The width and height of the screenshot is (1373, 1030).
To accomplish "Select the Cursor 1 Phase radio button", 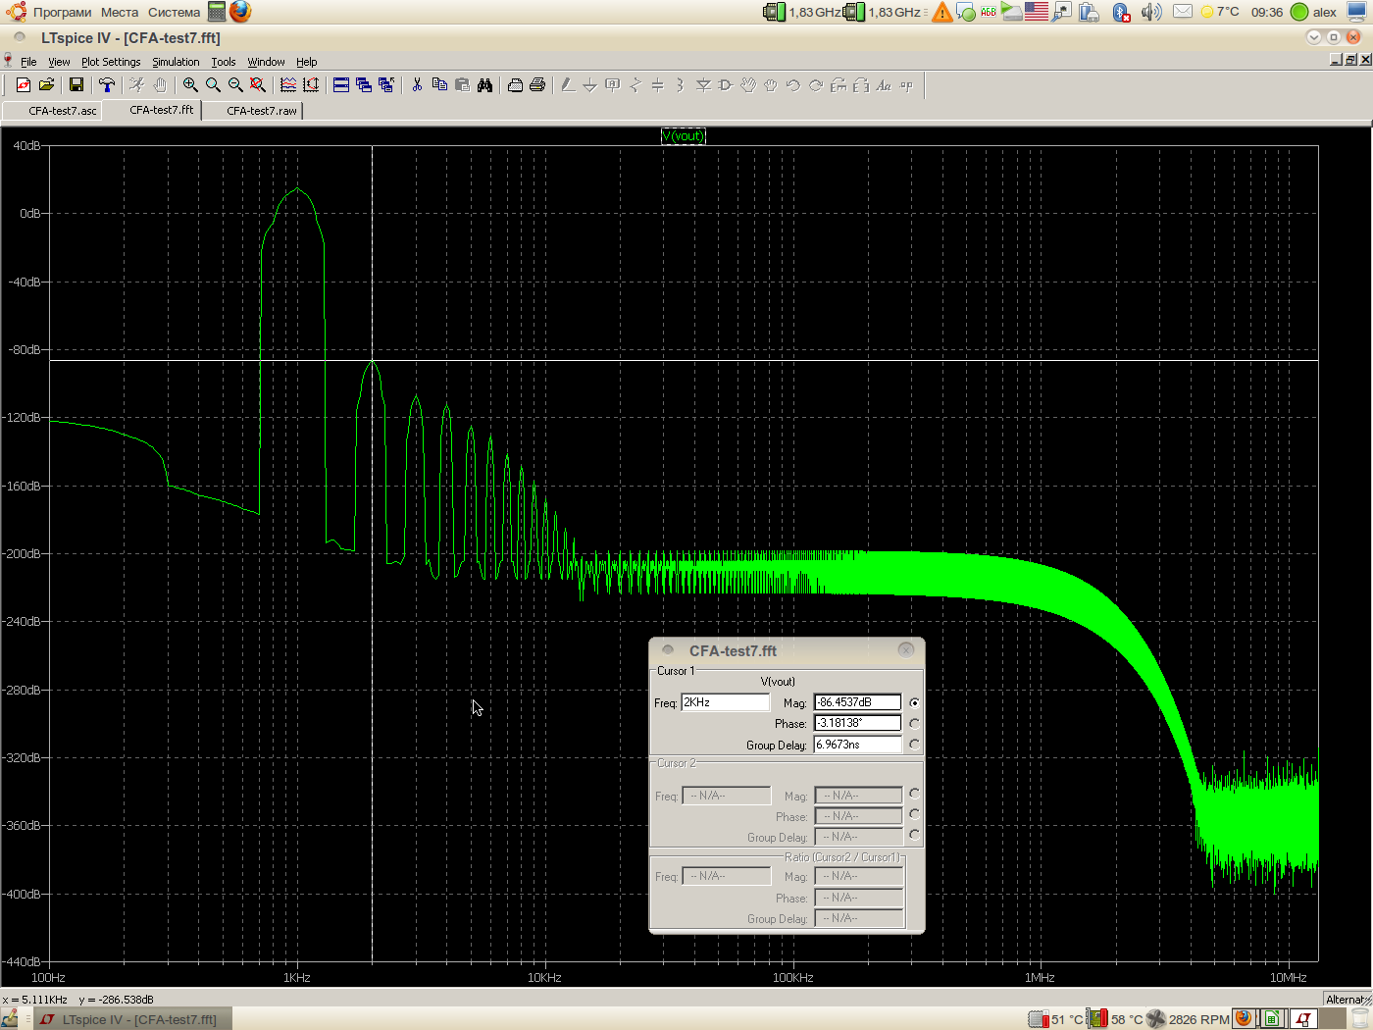I will [x=914, y=723].
